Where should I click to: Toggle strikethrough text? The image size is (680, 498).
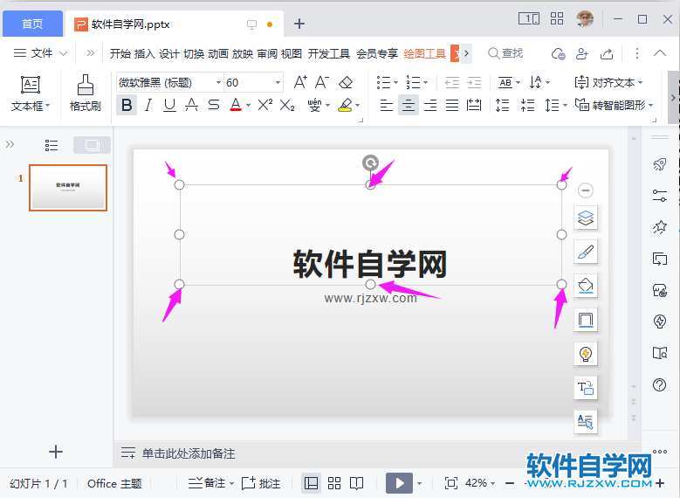(x=213, y=105)
